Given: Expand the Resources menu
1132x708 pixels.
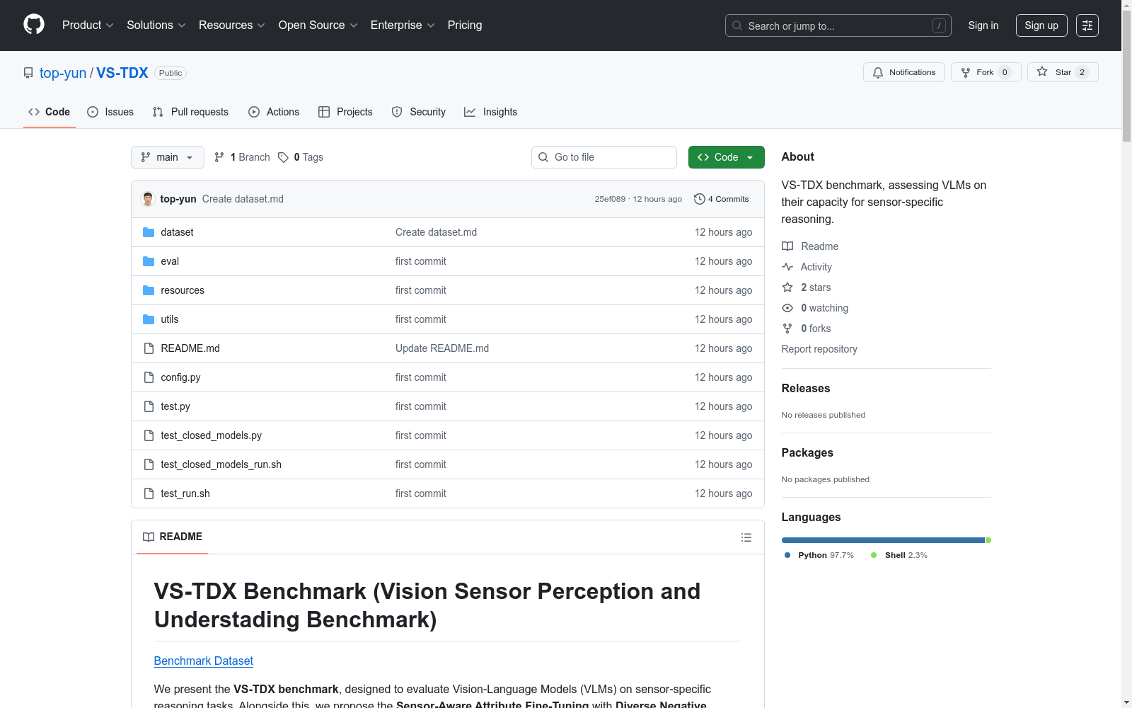Looking at the screenshot, I should pyautogui.click(x=231, y=25).
